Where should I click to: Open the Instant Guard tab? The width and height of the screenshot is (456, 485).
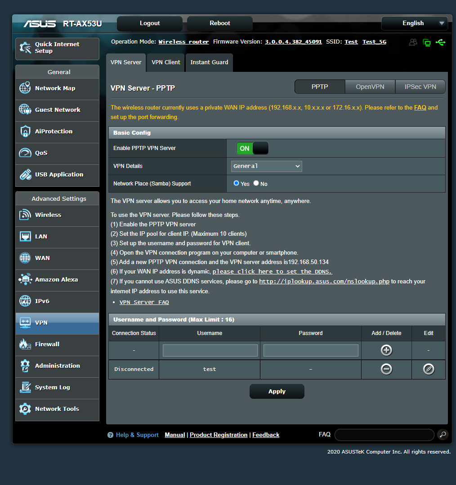click(209, 62)
